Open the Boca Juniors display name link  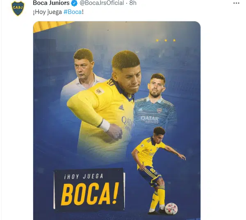pyautogui.click(x=51, y=3)
